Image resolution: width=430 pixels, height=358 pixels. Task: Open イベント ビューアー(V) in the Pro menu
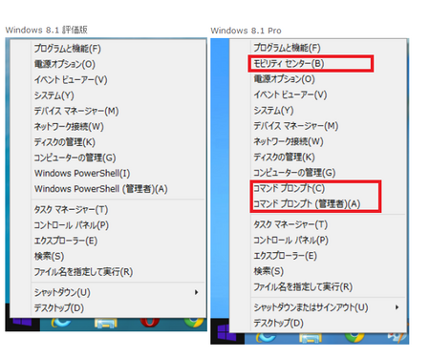click(x=318, y=95)
